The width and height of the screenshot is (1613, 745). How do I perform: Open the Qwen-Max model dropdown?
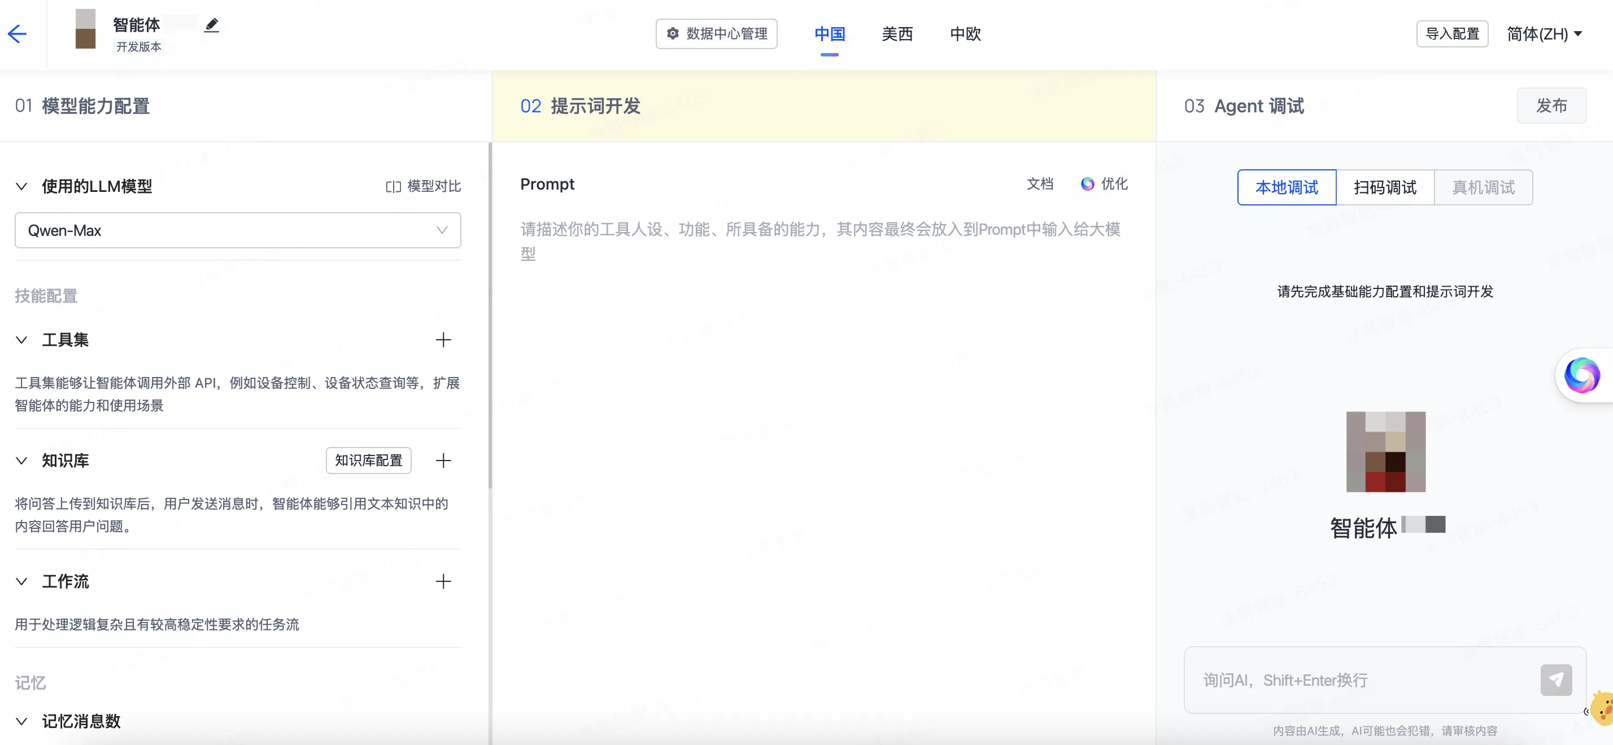tap(238, 230)
